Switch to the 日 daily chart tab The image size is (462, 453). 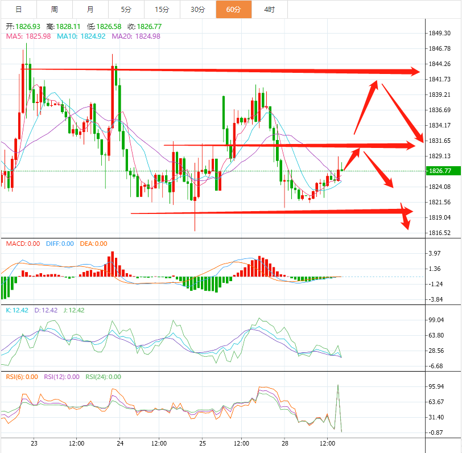[19, 9]
